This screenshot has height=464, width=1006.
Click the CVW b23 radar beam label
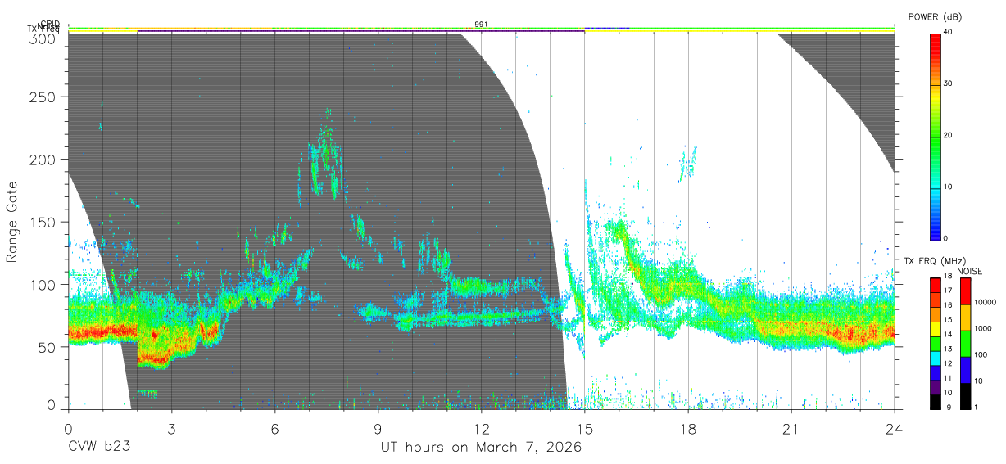tap(99, 448)
